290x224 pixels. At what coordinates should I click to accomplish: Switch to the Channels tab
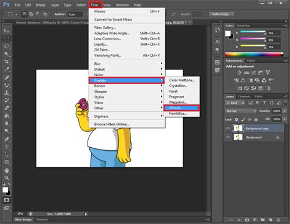tap(244, 96)
